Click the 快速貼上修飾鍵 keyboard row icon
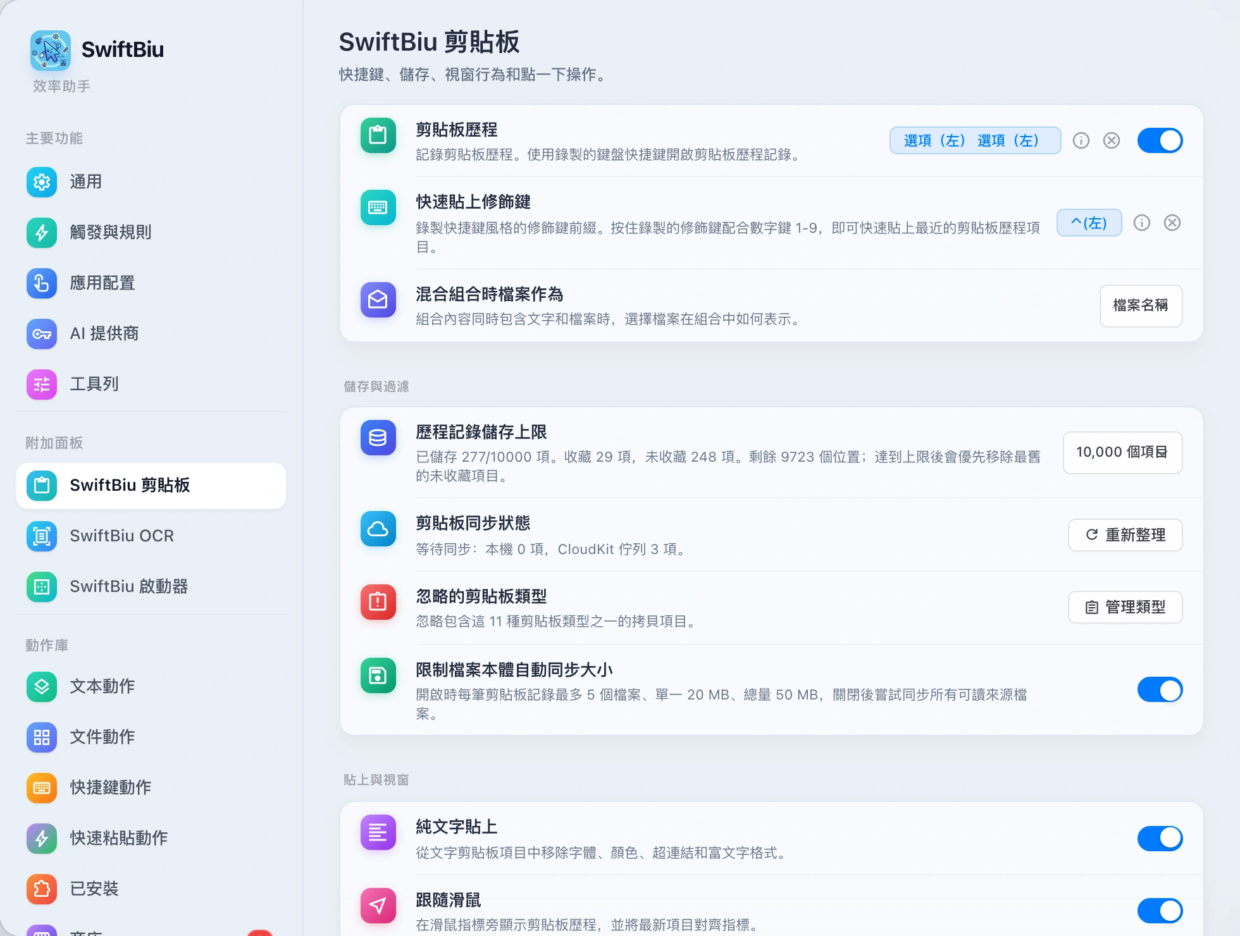Image resolution: width=1240 pixels, height=936 pixels. pyautogui.click(x=378, y=207)
